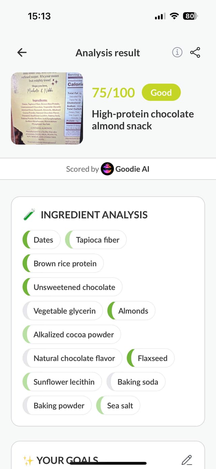The width and height of the screenshot is (216, 469).
Task: Tap the 75/100 score indicator
Action: pos(113,92)
